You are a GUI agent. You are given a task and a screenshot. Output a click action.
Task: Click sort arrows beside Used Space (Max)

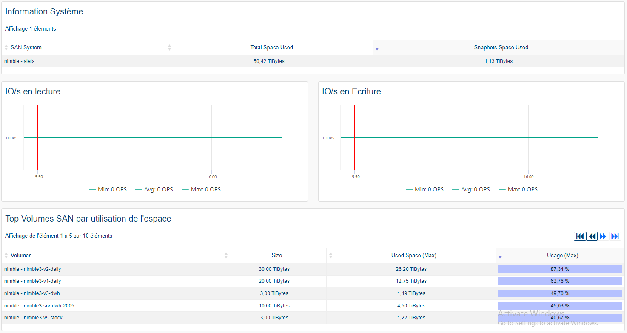pyautogui.click(x=331, y=255)
